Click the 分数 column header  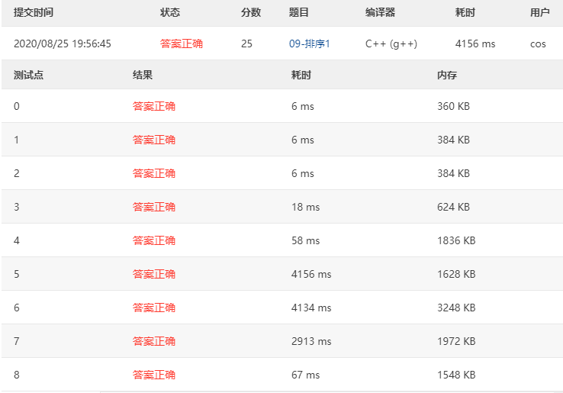click(x=251, y=12)
